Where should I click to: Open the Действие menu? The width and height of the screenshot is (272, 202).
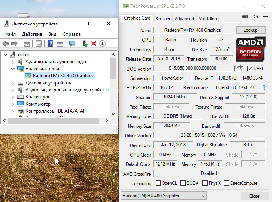[x=32, y=34]
